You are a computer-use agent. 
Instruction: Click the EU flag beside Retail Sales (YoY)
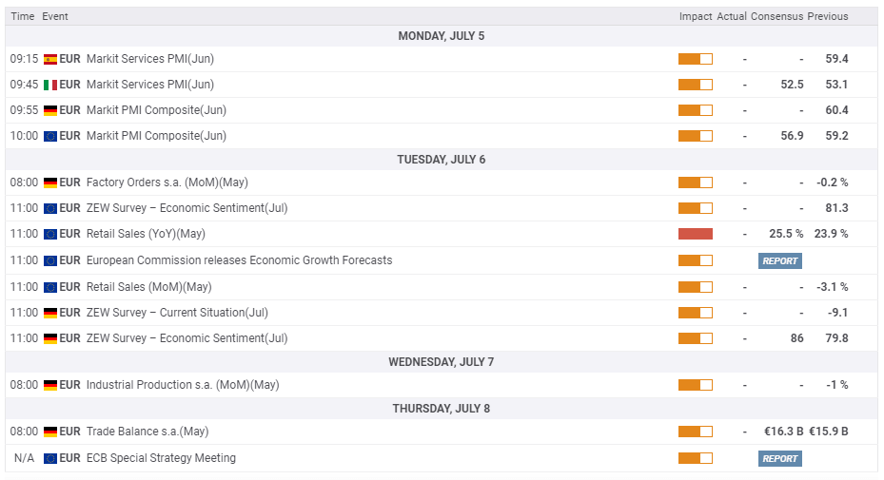point(50,234)
